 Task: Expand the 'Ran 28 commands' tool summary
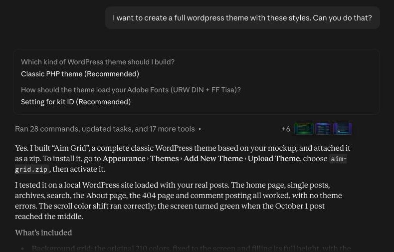pyautogui.click(x=108, y=129)
